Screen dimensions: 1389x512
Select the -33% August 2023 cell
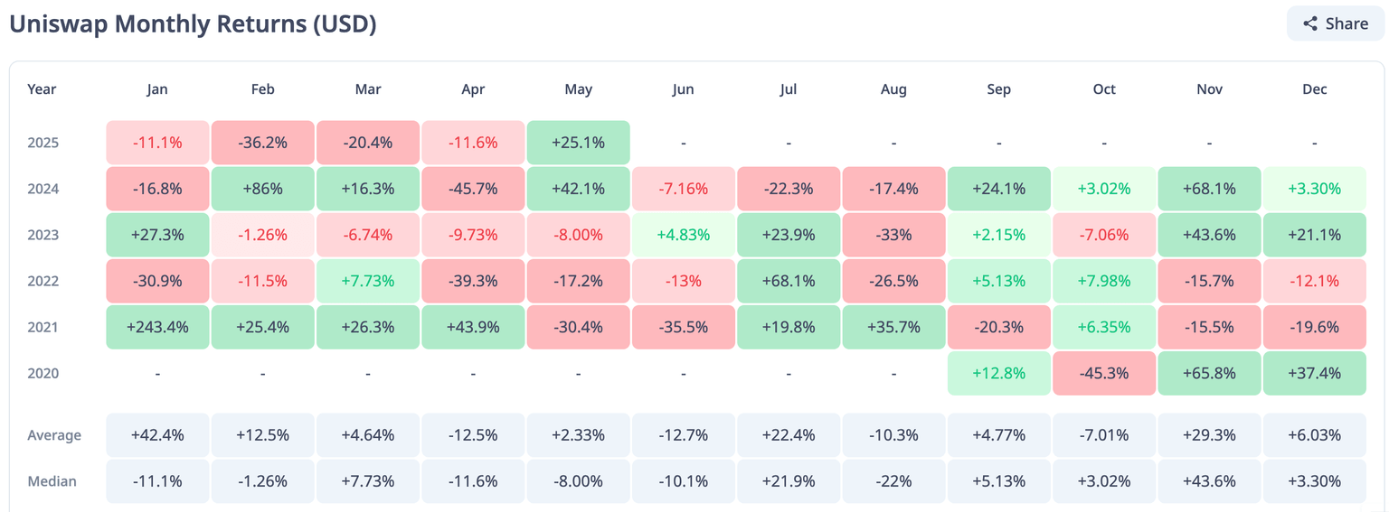pyautogui.click(x=893, y=235)
